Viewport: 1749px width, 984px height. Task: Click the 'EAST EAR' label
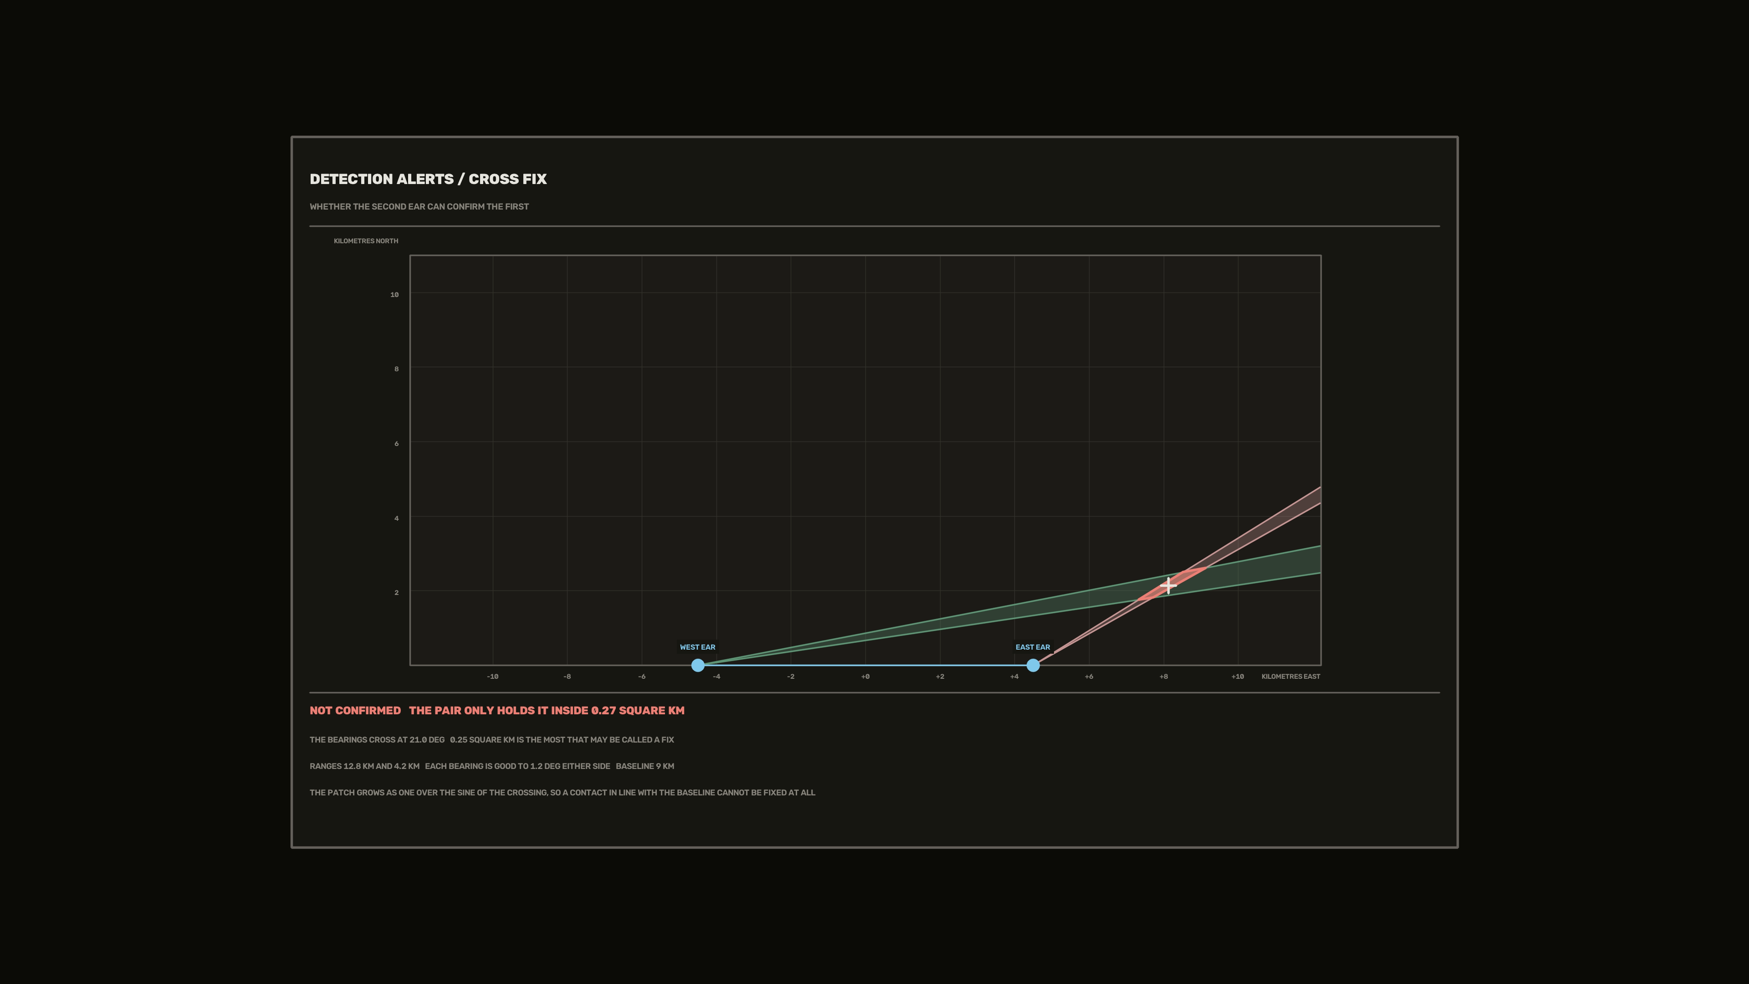pos(1033,647)
